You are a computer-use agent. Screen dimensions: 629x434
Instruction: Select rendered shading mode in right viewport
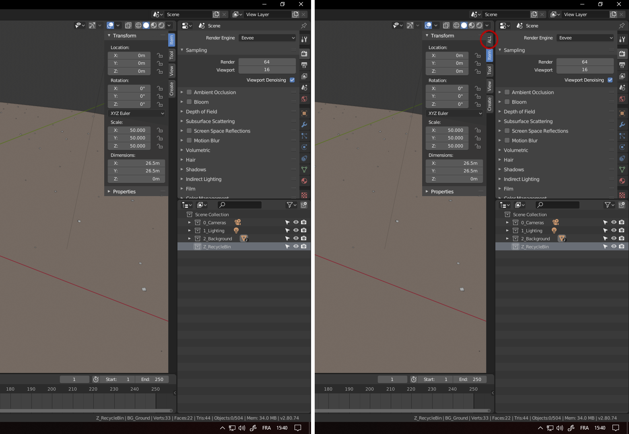[x=479, y=25]
